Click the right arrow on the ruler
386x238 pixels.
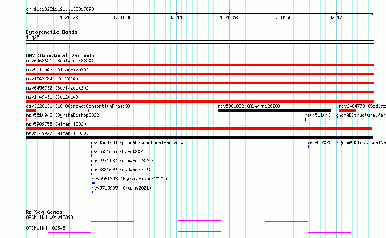coord(373,14)
